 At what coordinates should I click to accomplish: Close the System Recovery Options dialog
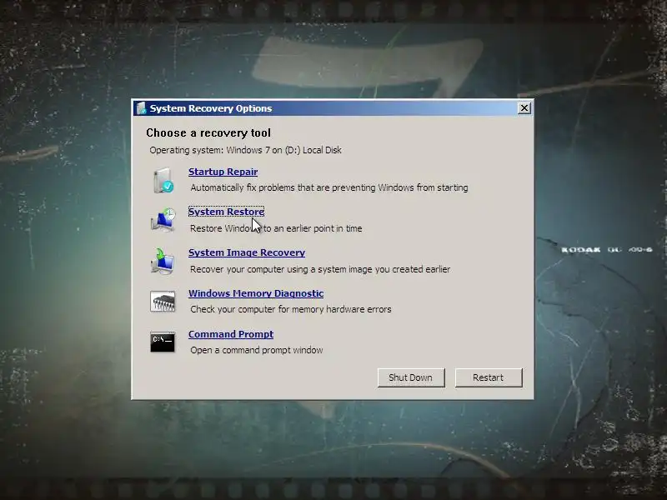pyautogui.click(x=524, y=108)
